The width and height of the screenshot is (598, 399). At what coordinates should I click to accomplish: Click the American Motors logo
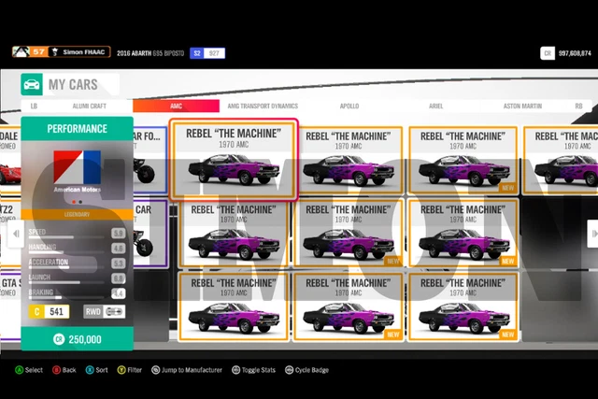78,167
